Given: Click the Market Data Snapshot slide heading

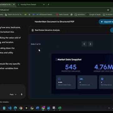Looking at the screenshot, I should [x=69, y=60].
